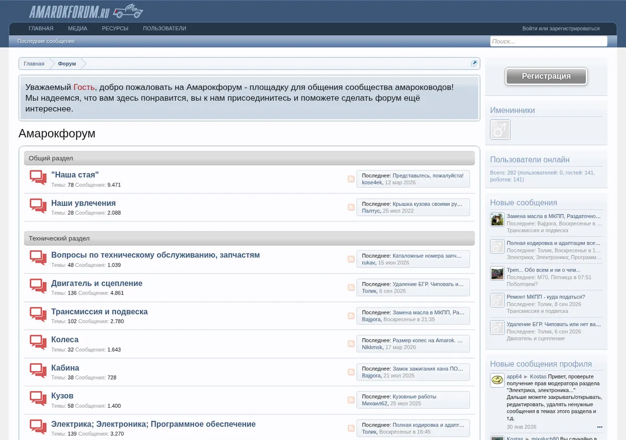626x440 pixels.
Task: Click the forum icon beside Кабина
Action: point(38,371)
